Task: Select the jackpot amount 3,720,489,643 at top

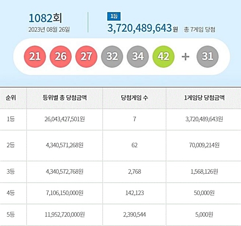Action: click(x=139, y=28)
